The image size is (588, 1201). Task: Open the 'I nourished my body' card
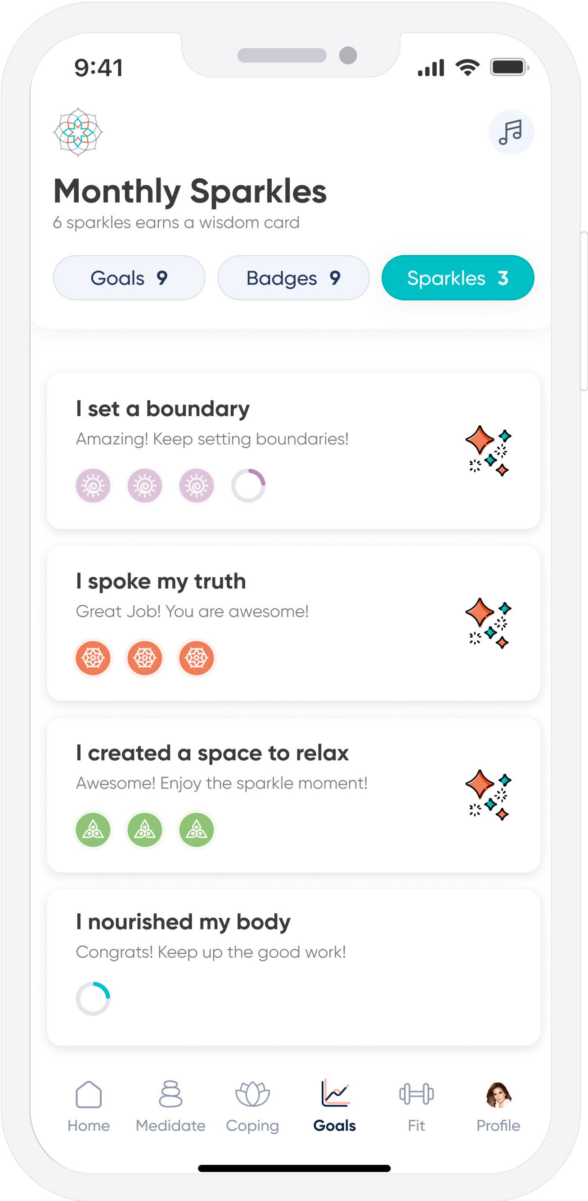coord(293,967)
